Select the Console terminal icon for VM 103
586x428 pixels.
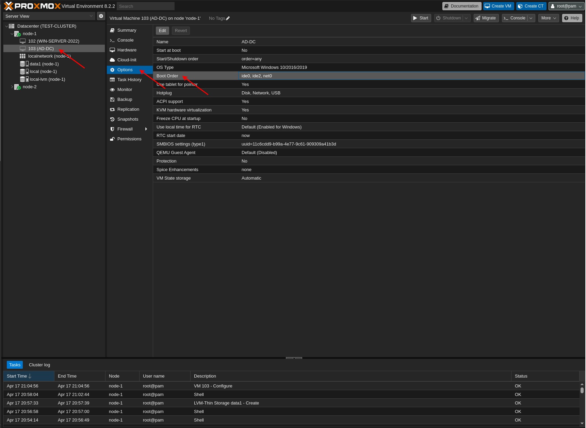(x=112, y=40)
